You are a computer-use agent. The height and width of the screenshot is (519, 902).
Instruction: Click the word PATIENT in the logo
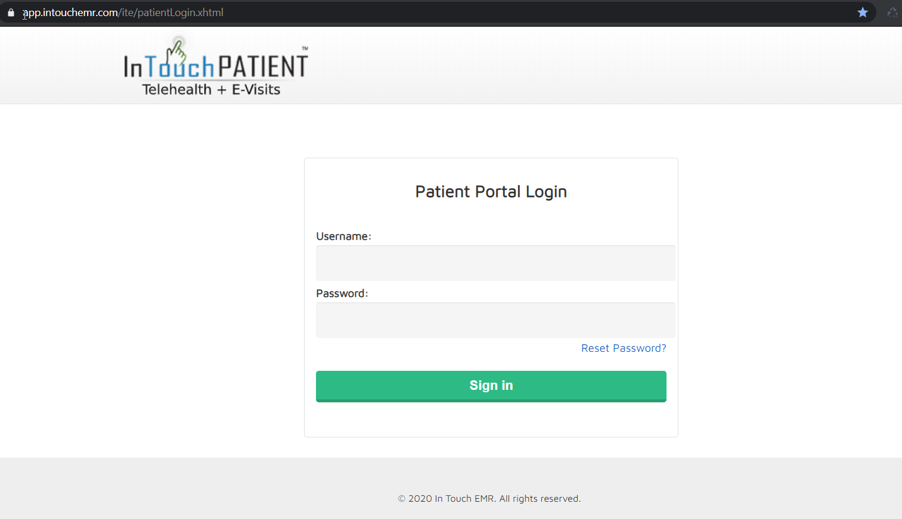tap(263, 67)
